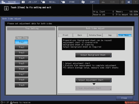This screenshot has width=139, height=104.
Task: Switch to the Rotate/Skew tab
Action: click(95, 35)
